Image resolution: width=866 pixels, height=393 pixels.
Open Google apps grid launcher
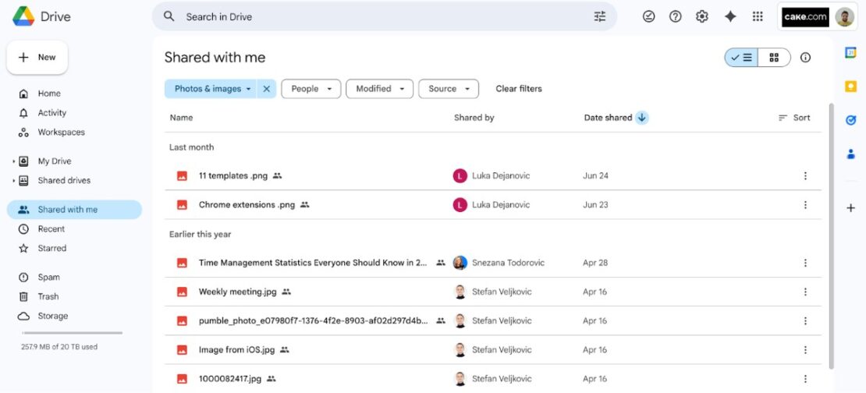coord(758,16)
